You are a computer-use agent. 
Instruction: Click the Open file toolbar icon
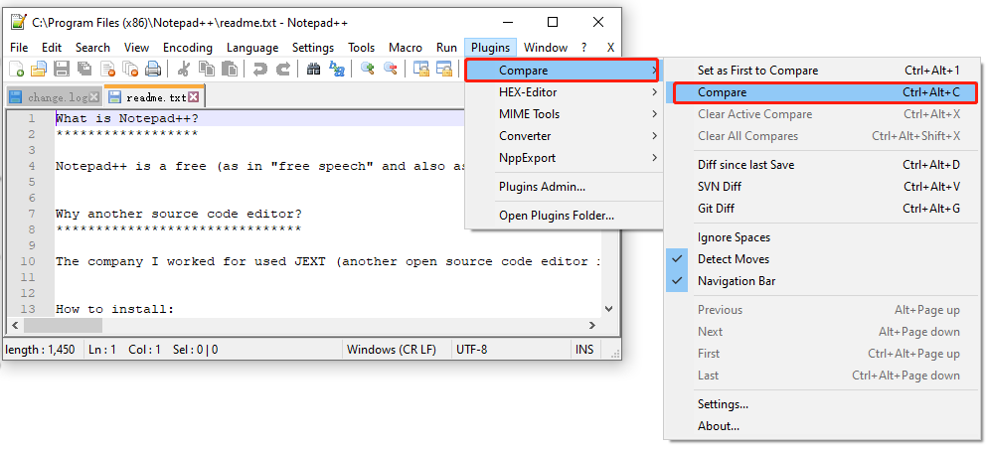[39, 69]
